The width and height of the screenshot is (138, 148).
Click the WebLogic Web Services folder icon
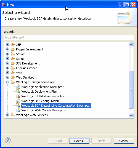point(13,115)
